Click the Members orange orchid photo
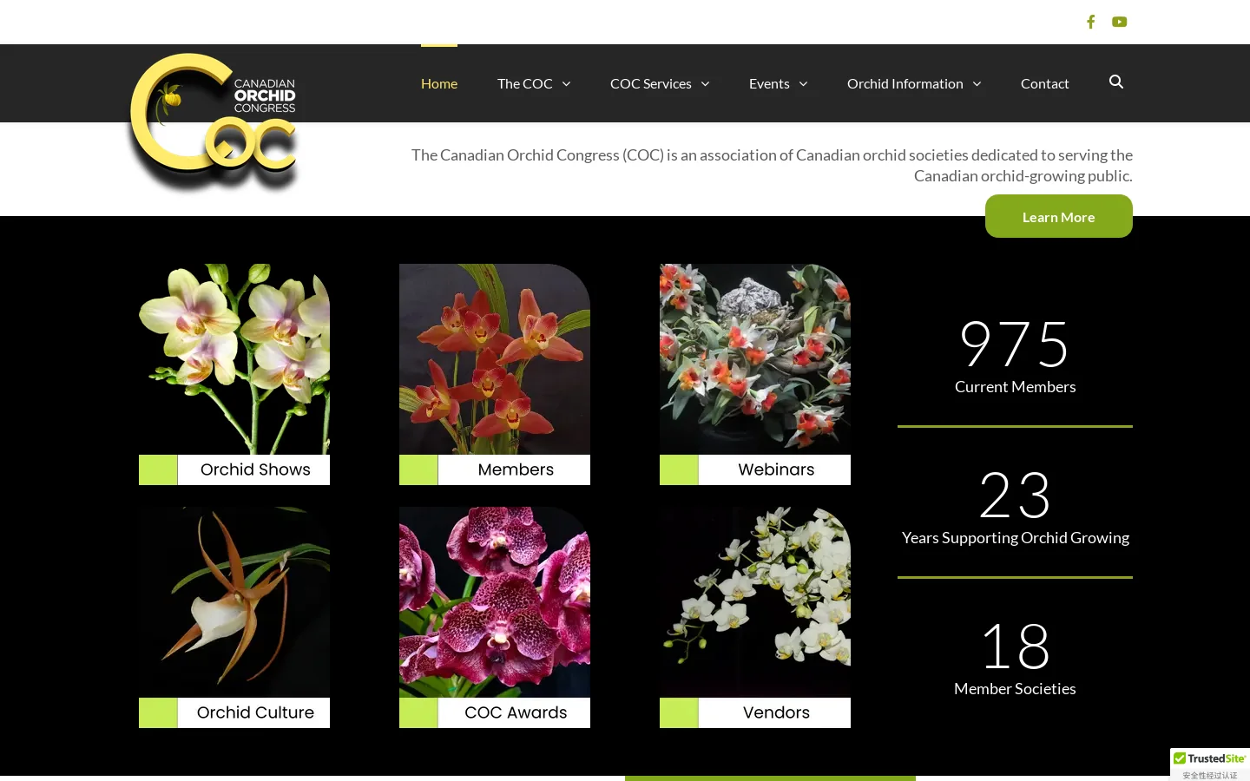 (495, 359)
